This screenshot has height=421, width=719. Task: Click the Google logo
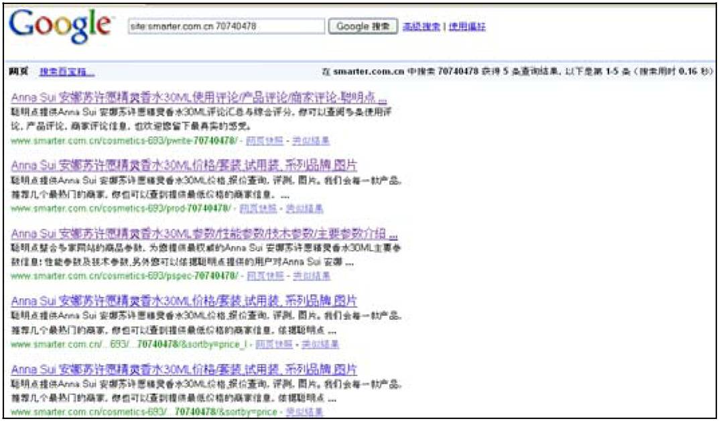(60, 26)
